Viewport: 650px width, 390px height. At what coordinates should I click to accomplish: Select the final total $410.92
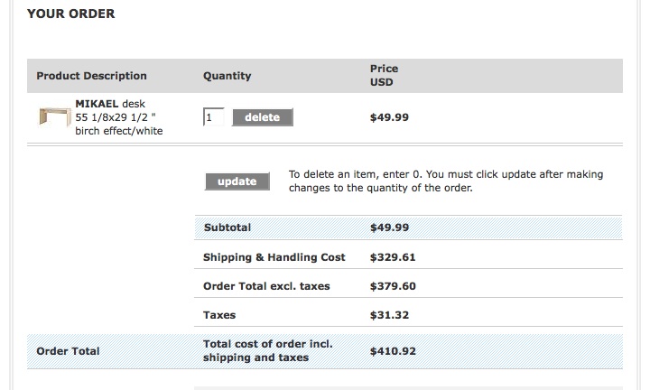point(393,351)
